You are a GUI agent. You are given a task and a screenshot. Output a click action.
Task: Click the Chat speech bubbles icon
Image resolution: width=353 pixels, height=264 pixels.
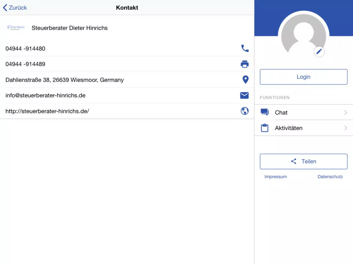pyautogui.click(x=264, y=112)
